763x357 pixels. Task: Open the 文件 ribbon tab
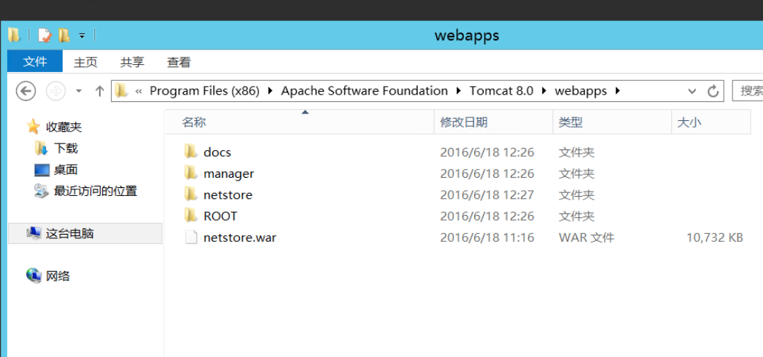pyautogui.click(x=35, y=62)
